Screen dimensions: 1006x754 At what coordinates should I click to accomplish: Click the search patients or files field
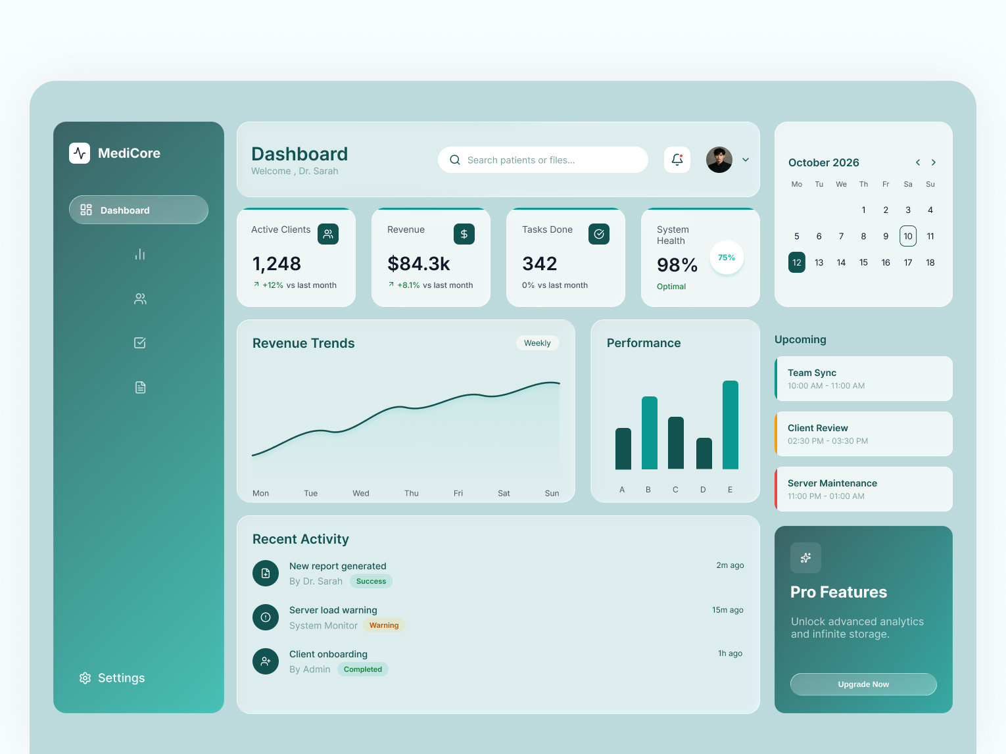coord(542,160)
